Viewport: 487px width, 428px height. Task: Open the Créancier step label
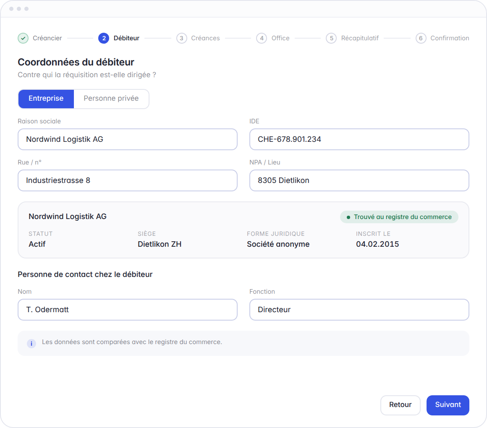[47, 38]
